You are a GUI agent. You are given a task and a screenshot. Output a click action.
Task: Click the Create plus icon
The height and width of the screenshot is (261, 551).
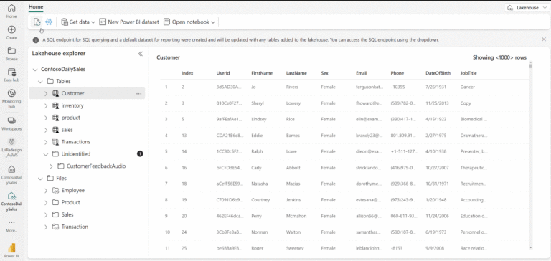coord(11,32)
